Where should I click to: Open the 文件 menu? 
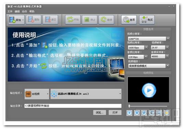10,11
